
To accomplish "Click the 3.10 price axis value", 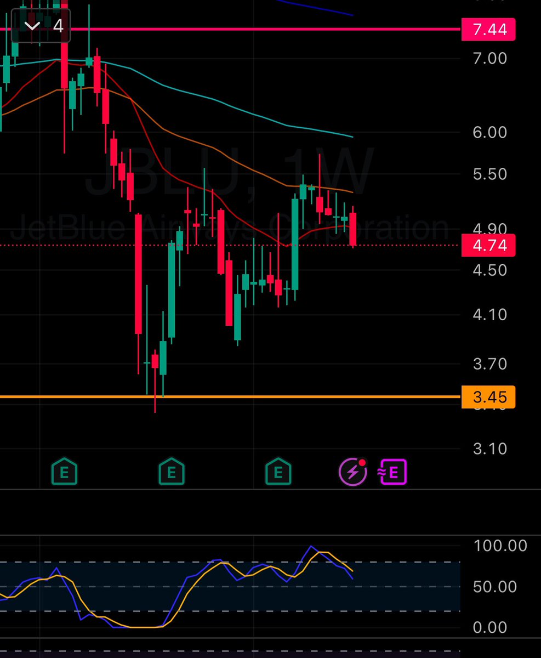I will (489, 449).
